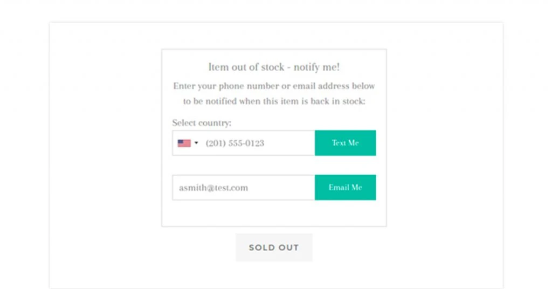Choose a country via the US flag selector
The image size is (552, 289).
pyautogui.click(x=188, y=143)
